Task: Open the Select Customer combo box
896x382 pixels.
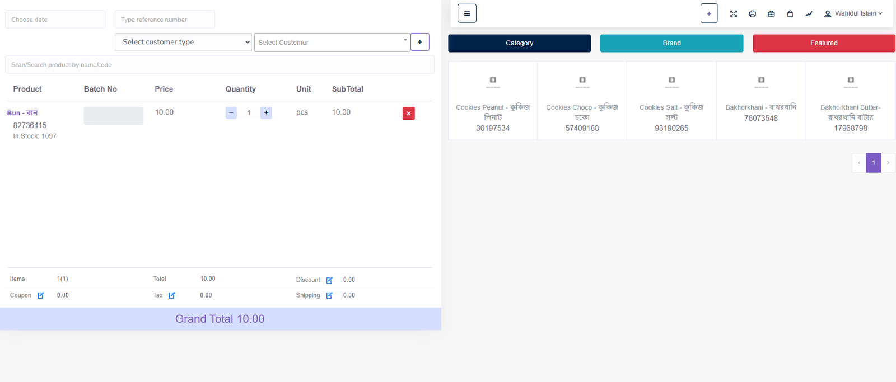Action: tap(332, 43)
